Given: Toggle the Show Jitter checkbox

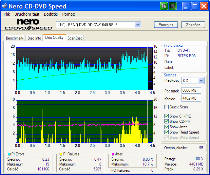Looking at the screenshot, I should (166, 127).
